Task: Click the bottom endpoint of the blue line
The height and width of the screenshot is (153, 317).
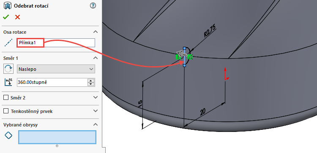Action: [184, 66]
